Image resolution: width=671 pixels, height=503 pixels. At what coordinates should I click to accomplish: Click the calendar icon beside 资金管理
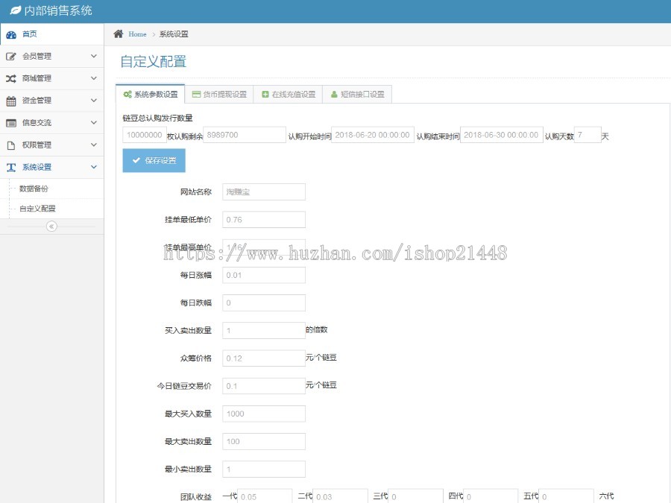[11, 101]
